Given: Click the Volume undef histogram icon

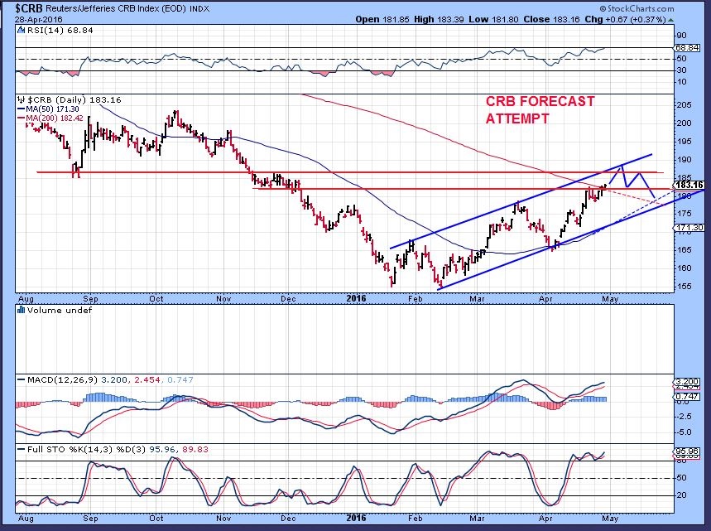Looking at the screenshot, I should coord(21,310).
